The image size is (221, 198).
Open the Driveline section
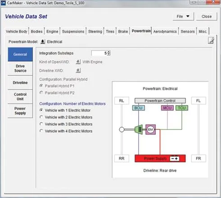tap(20, 83)
